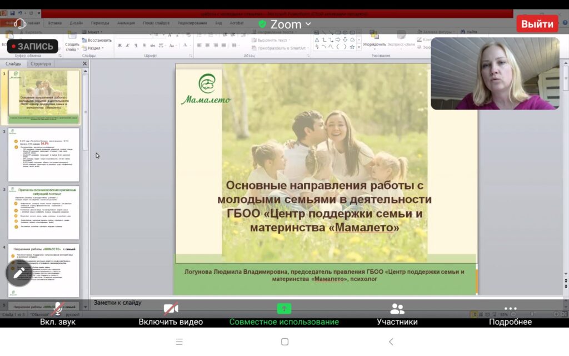
Task: Open text columns dropdown
Action: click(x=235, y=46)
